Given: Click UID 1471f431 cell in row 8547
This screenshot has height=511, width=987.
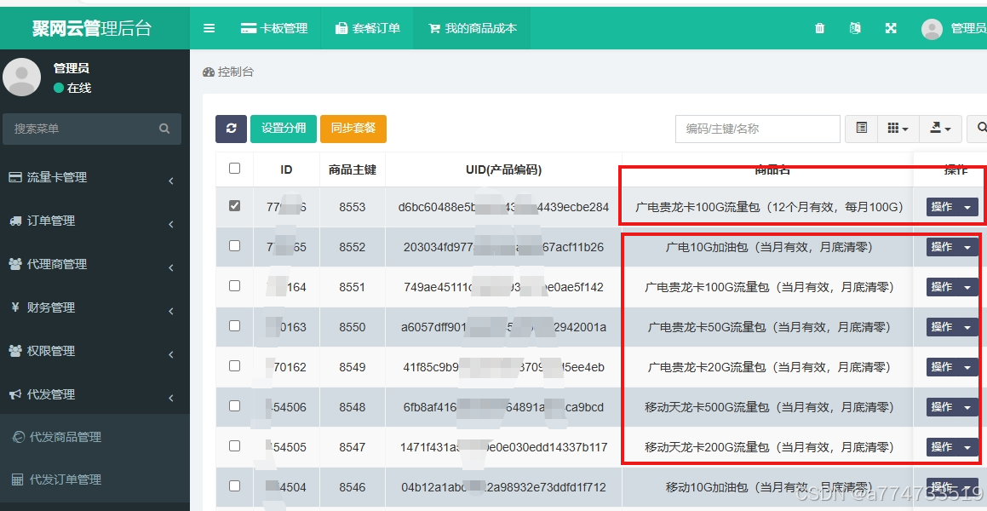Looking at the screenshot, I should 503,447.
